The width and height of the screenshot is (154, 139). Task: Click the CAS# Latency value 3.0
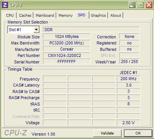click(x=129, y=85)
